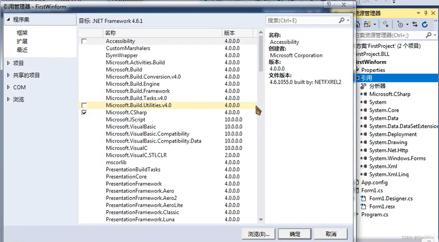The image size is (439, 242).
Task: Select the CustomMarshalers assembly row
Action: click(x=168, y=48)
